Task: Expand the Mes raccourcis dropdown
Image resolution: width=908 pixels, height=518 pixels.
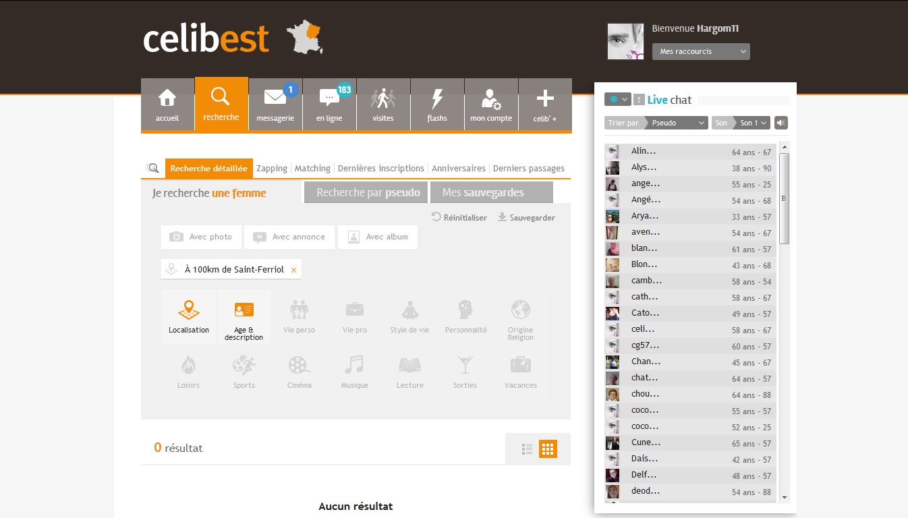Action: pos(701,51)
